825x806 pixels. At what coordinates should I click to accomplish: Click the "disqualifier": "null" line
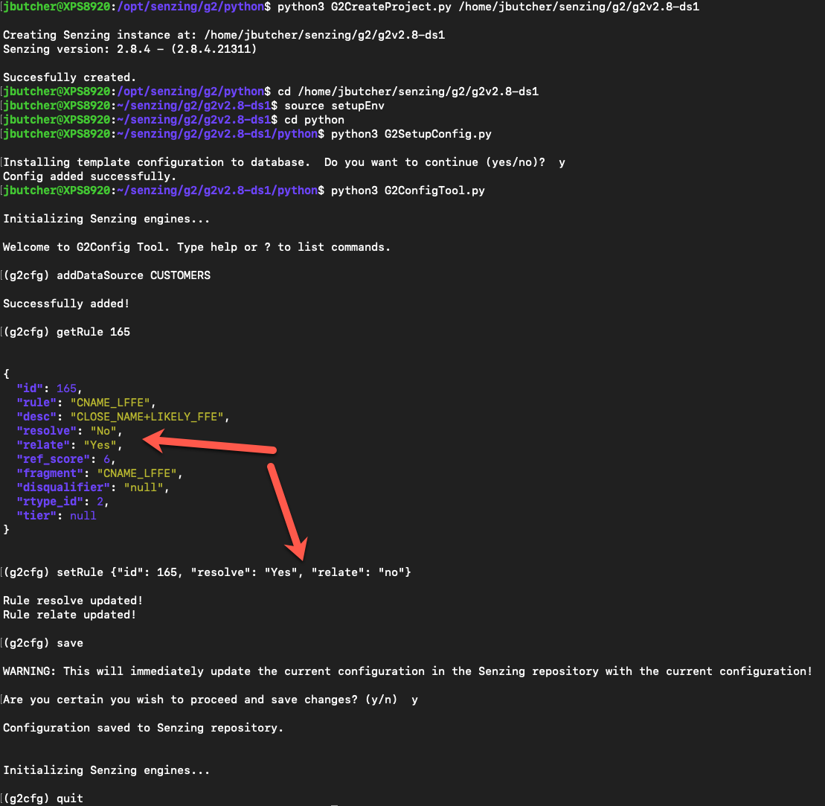point(93,487)
